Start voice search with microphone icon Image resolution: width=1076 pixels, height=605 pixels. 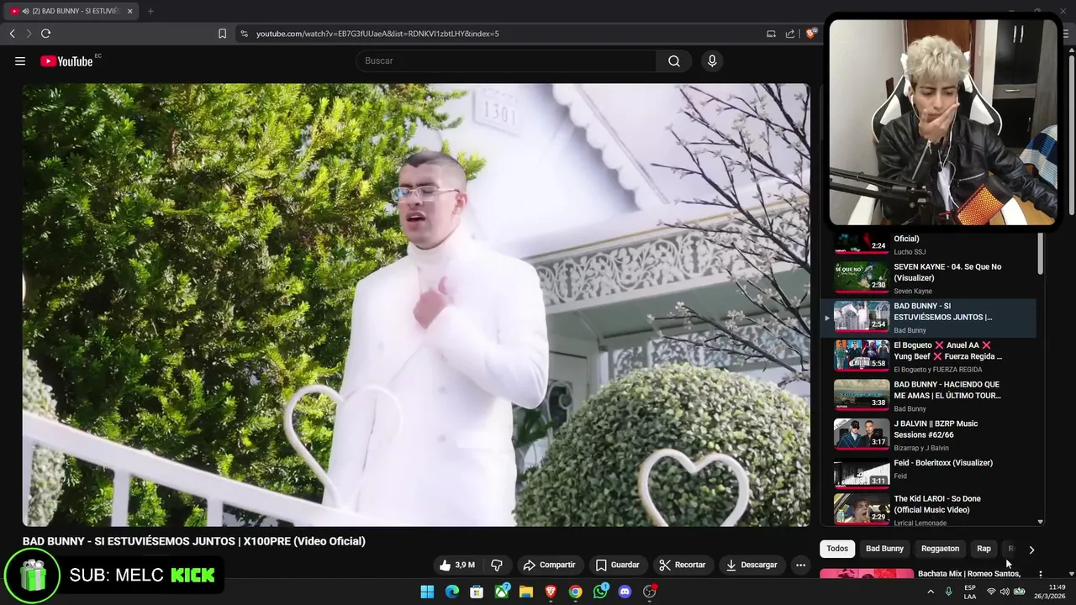(x=712, y=60)
